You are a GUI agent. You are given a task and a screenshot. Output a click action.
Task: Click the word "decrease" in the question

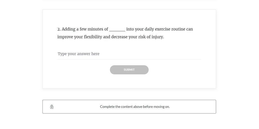pyautogui.click(x=119, y=37)
